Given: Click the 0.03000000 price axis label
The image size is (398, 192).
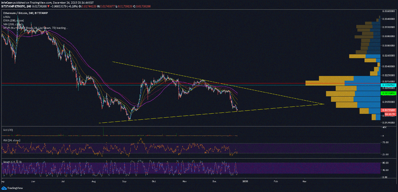Looking at the screenshot, I should 389,36.
